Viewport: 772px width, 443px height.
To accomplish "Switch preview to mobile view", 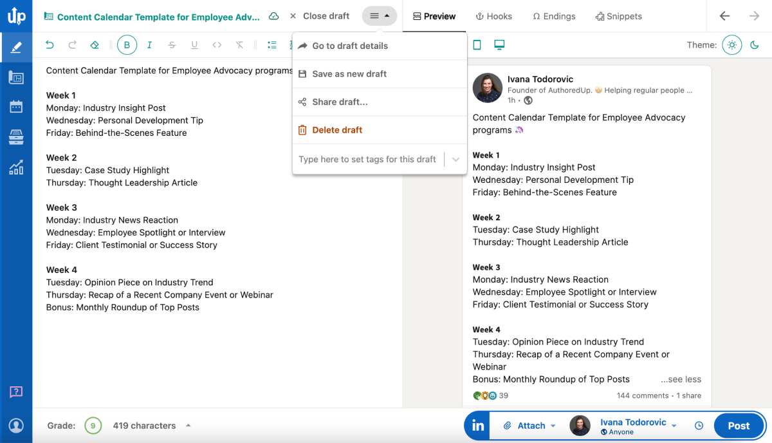I will 476,45.
